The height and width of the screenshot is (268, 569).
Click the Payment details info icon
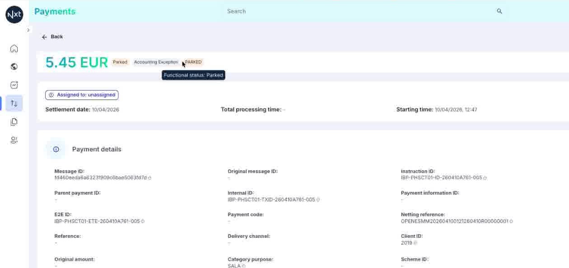(56, 149)
